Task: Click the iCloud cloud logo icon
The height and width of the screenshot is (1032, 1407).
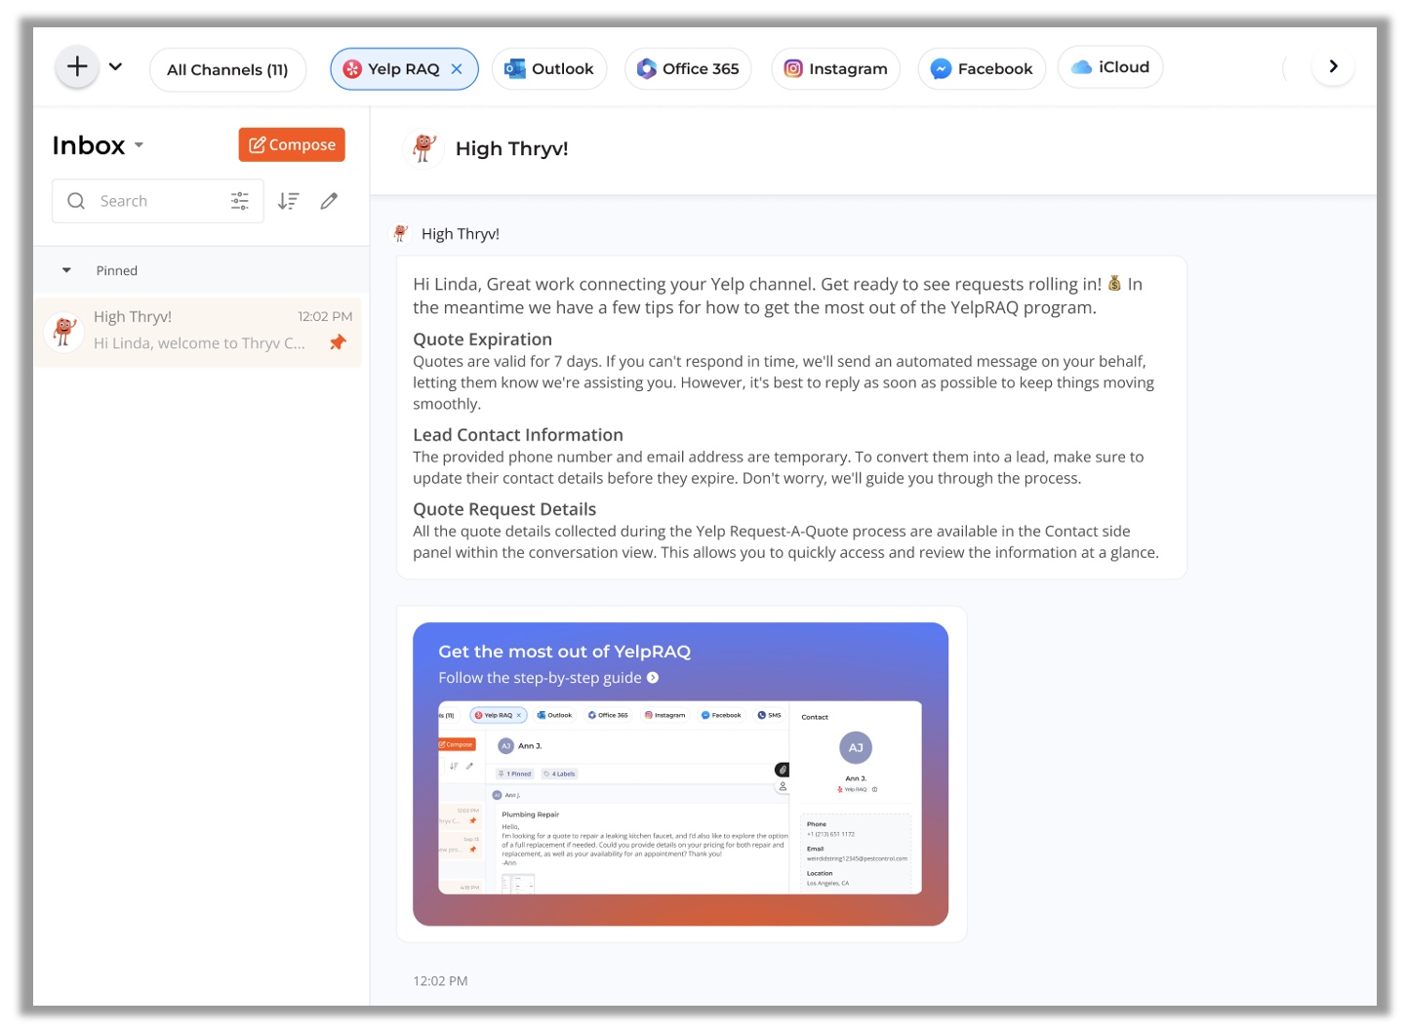Action: (x=1081, y=67)
